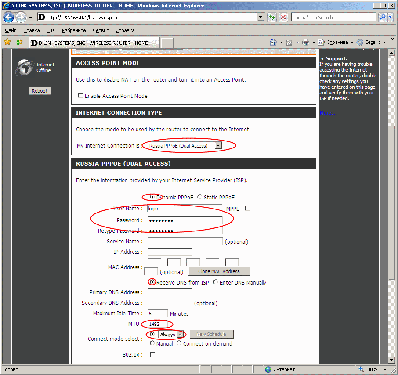
Task: Select the Dynamic PPPoE radio button
Action: (152, 197)
